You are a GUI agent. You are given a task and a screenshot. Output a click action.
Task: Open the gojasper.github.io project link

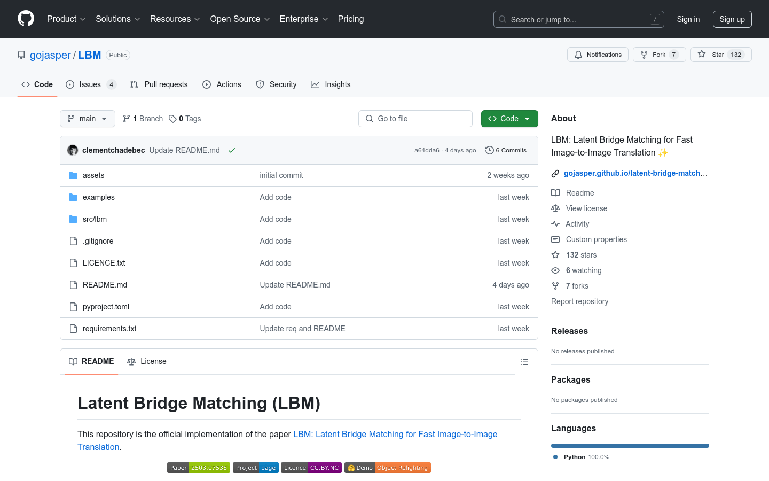635,173
